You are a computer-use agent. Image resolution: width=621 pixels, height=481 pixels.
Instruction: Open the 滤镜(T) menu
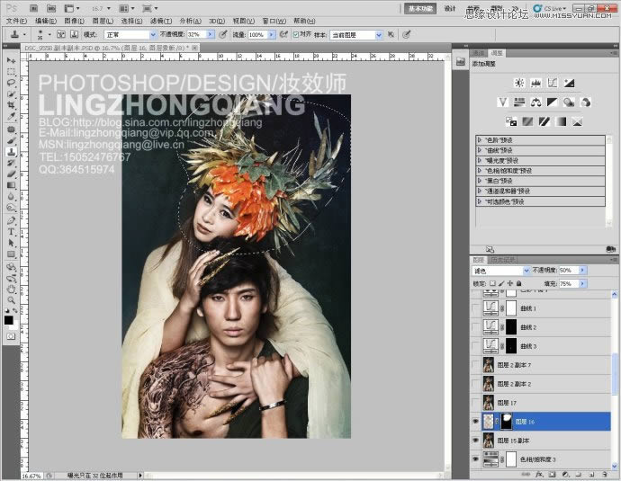[x=161, y=21]
